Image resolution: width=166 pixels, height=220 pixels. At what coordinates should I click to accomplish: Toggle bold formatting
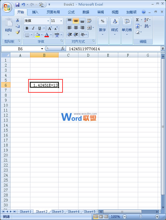click(x=27, y=28)
